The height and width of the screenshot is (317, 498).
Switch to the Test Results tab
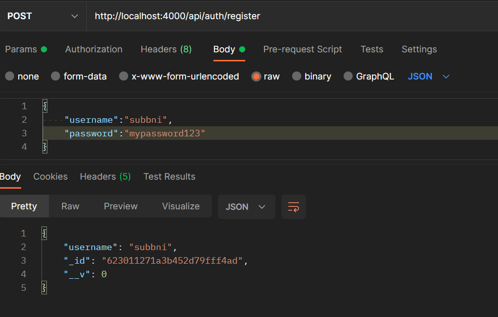click(170, 177)
